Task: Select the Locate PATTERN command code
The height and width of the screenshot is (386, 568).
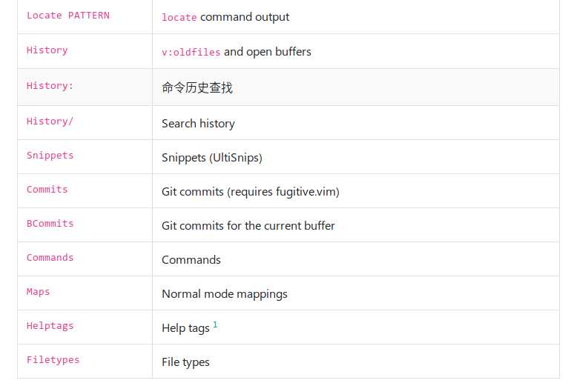Action: (x=68, y=16)
